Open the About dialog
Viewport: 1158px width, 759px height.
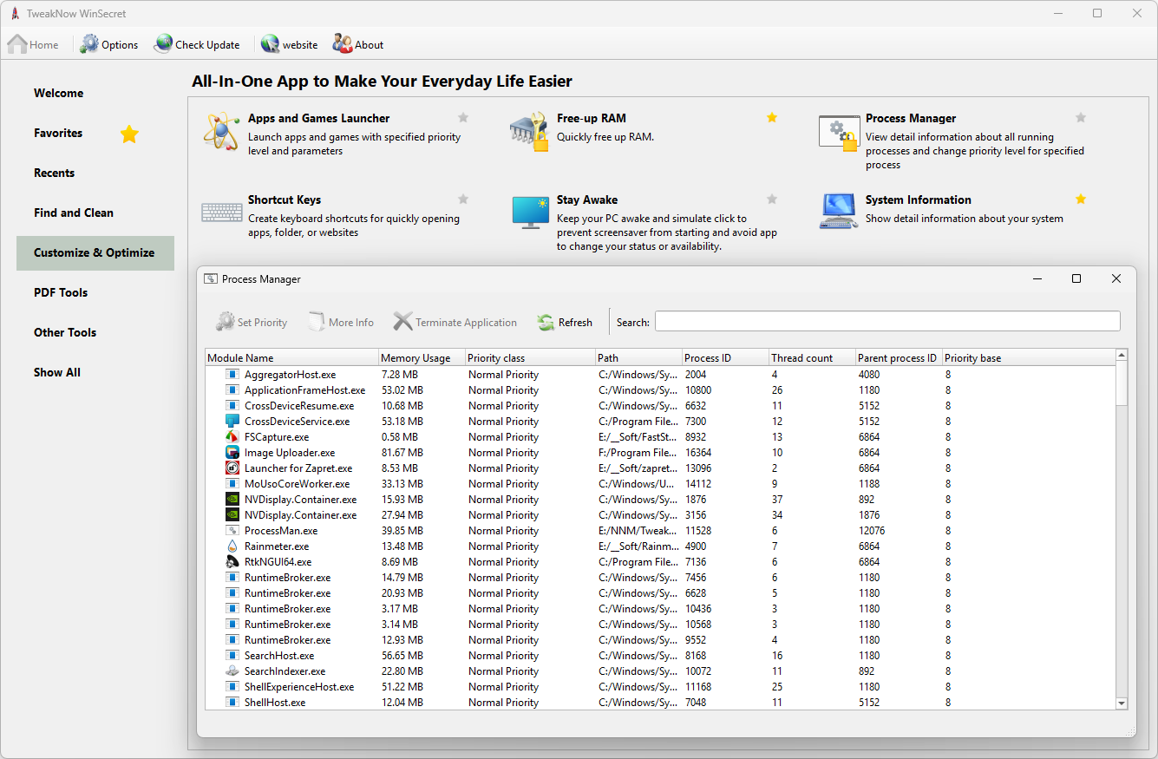(x=358, y=44)
